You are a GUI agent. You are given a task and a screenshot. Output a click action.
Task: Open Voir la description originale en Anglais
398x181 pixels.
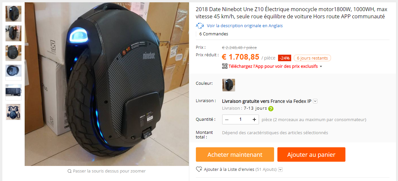pos(245,26)
